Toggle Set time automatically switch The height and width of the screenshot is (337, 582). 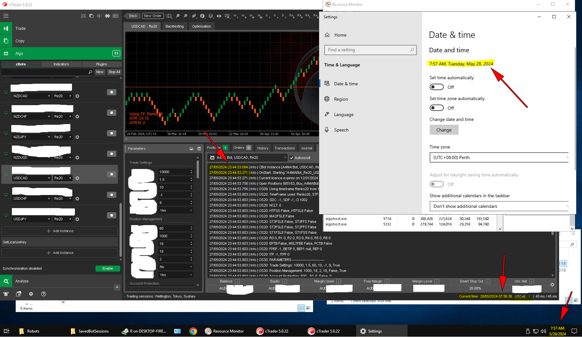436,87
